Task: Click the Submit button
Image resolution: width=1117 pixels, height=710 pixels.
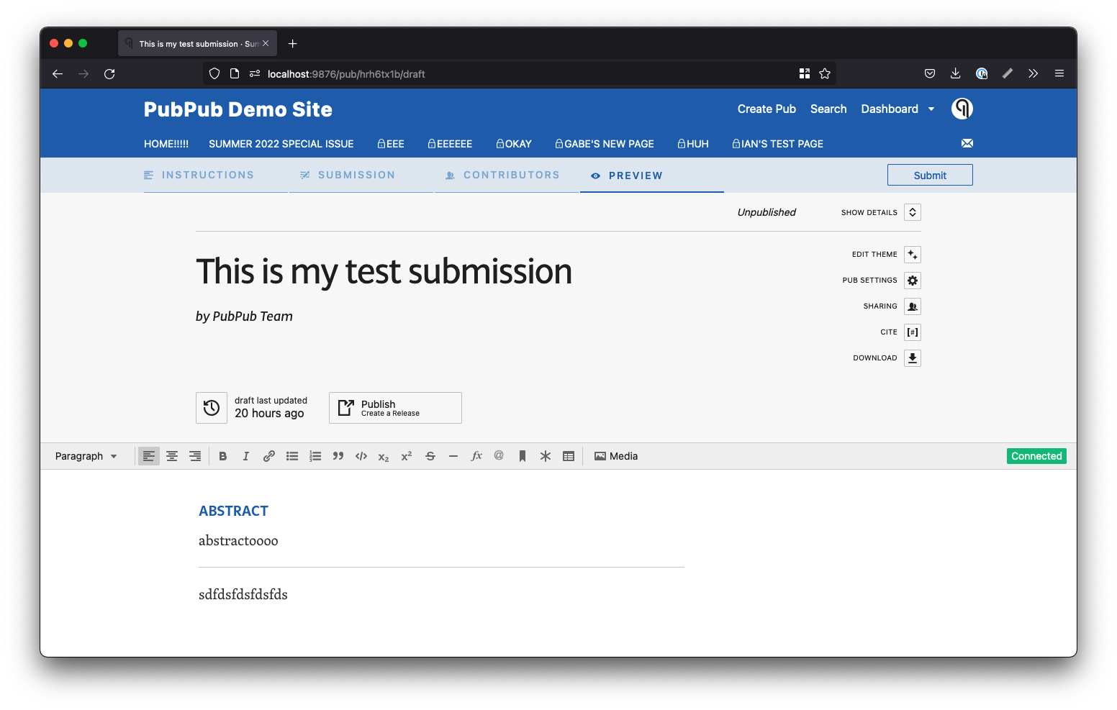Action: pyautogui.click(x=929, y=175)
